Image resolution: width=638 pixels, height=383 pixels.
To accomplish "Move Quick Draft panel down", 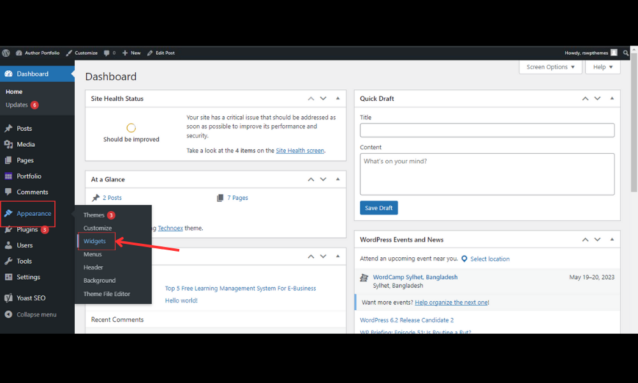I will (597, 98).
